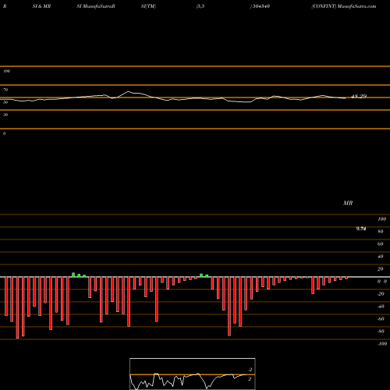
Task: Open the mini line chart thumbnail at the bottom
Action: (193, 374)
